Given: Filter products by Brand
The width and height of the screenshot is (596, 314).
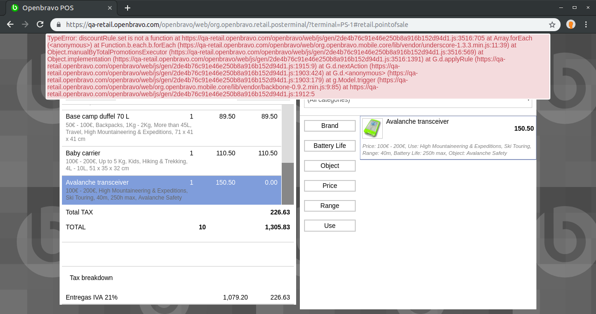Looking at the screenshot, I should 330,126.
